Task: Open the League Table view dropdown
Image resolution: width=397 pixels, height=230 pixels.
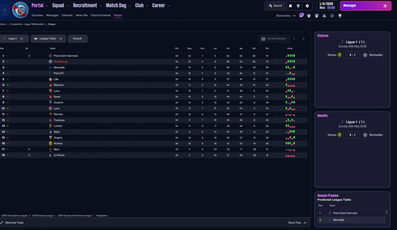Action: (48, 39)
